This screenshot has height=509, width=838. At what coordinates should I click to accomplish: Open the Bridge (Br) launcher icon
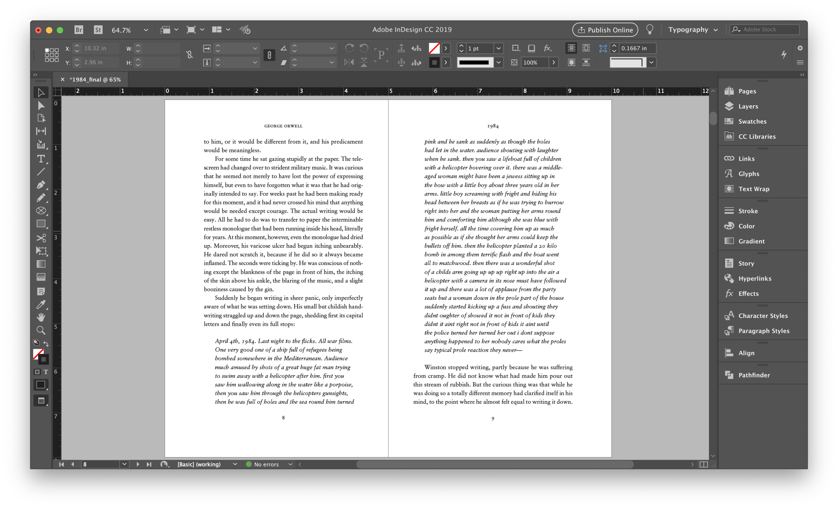[x=79, y=29]
